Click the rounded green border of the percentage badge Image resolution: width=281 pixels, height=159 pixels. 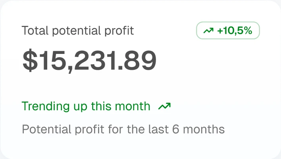[228, 23]
